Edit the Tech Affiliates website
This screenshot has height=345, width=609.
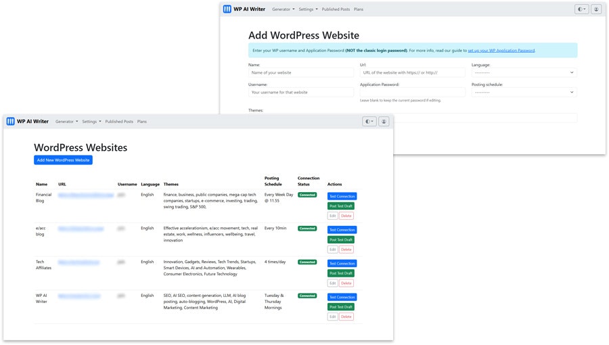tap(332, 283)
